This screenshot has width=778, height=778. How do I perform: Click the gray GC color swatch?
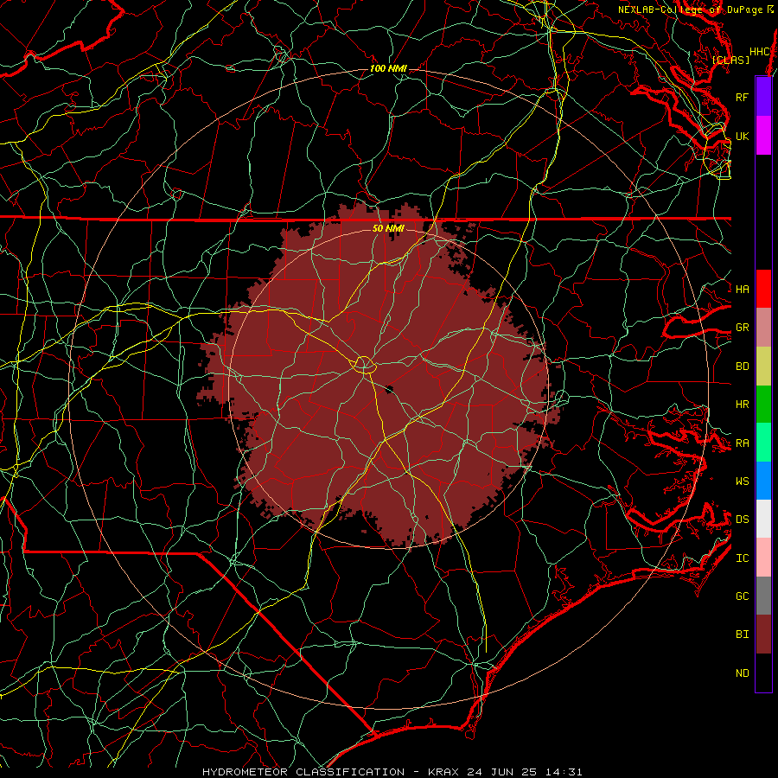(x=763, y=596)
